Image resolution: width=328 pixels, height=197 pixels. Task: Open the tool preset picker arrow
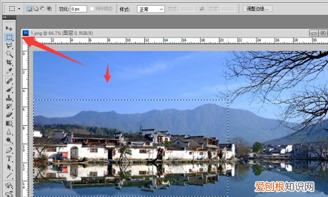point(19,9)
